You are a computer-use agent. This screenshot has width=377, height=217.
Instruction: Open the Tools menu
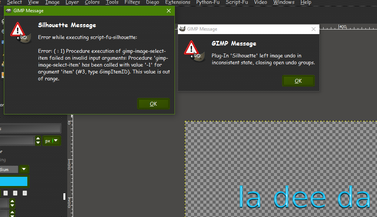[x=112, y=2]
